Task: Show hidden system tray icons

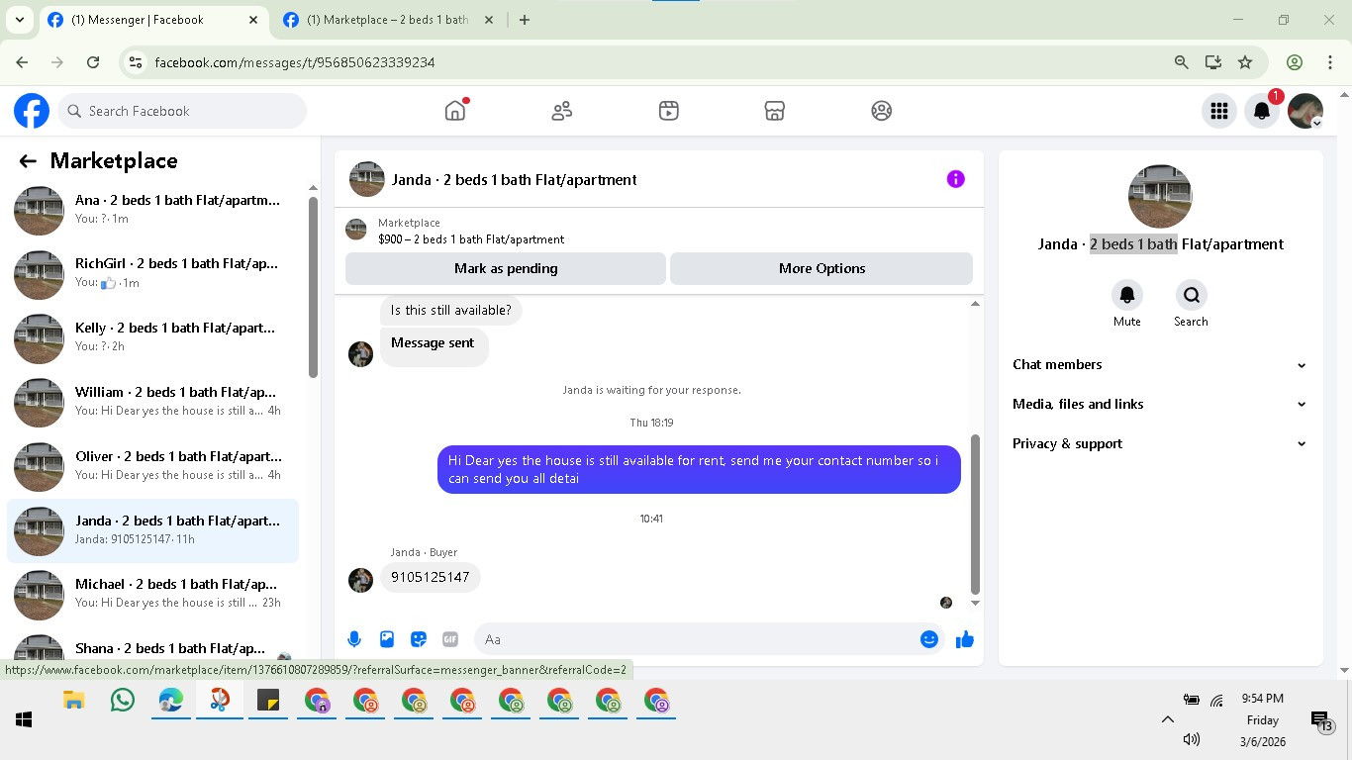Action: [1168, 720]
